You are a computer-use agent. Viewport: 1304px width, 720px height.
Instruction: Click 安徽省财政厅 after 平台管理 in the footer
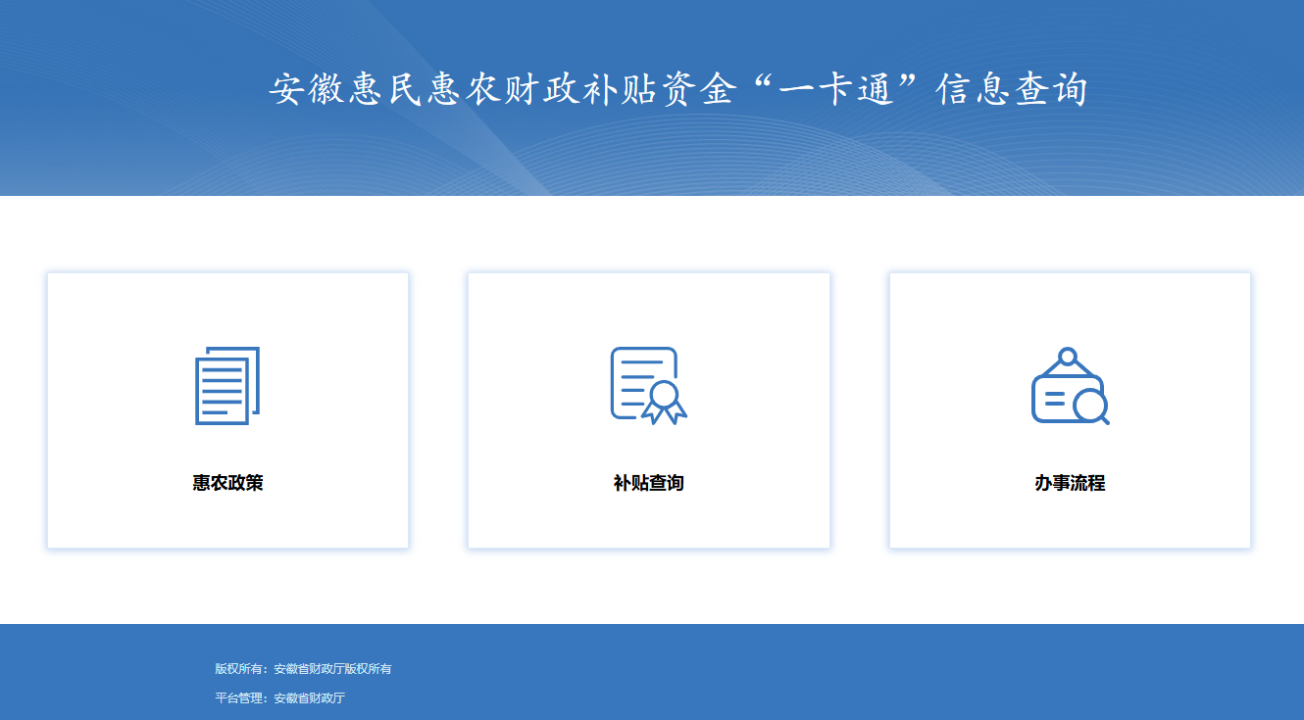point(309,698)
